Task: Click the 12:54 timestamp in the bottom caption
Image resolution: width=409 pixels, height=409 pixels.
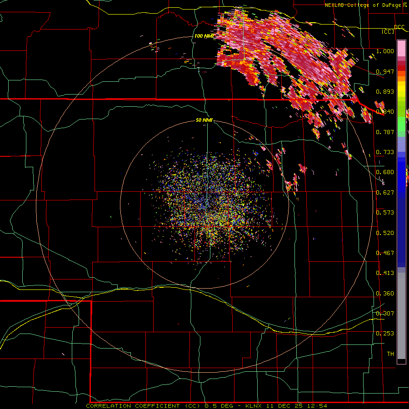Action: [318, 406]
